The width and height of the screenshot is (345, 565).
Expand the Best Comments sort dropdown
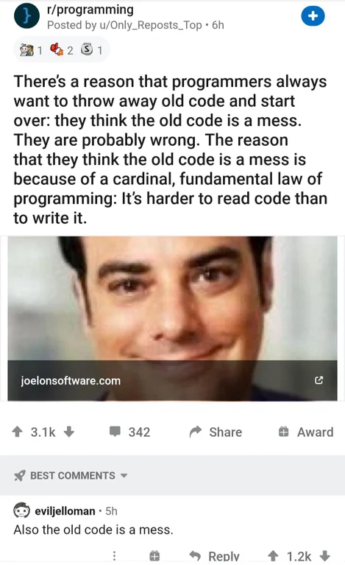click(x=71, y=475)
